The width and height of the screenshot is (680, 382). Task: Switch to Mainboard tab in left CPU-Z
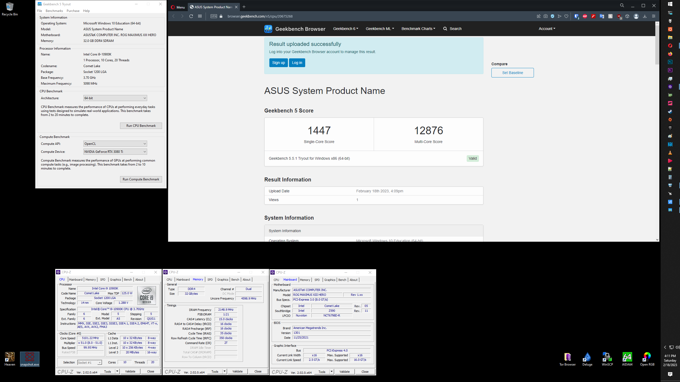coord(76,280)
